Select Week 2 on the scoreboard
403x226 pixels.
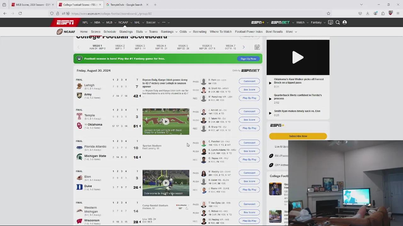pos(120,47)
